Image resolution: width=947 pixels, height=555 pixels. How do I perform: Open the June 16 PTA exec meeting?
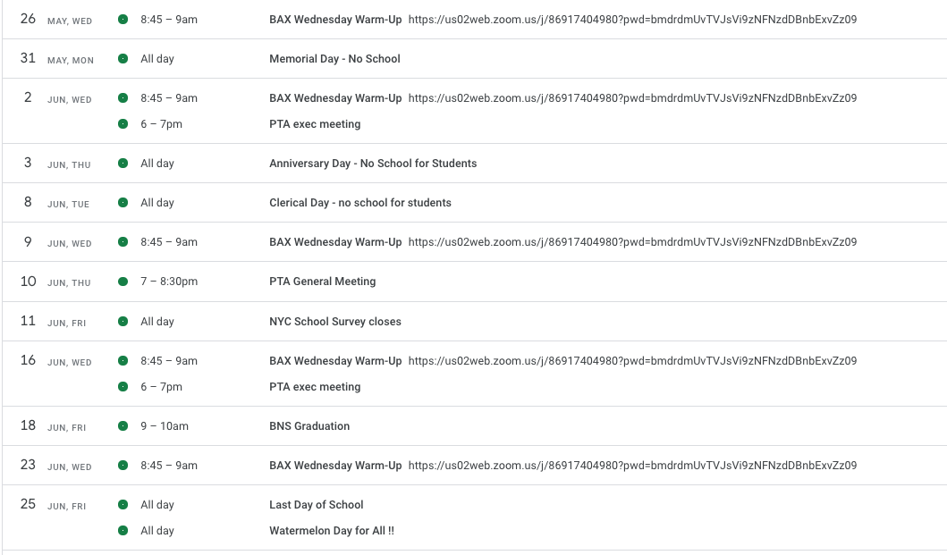point(315,387)
